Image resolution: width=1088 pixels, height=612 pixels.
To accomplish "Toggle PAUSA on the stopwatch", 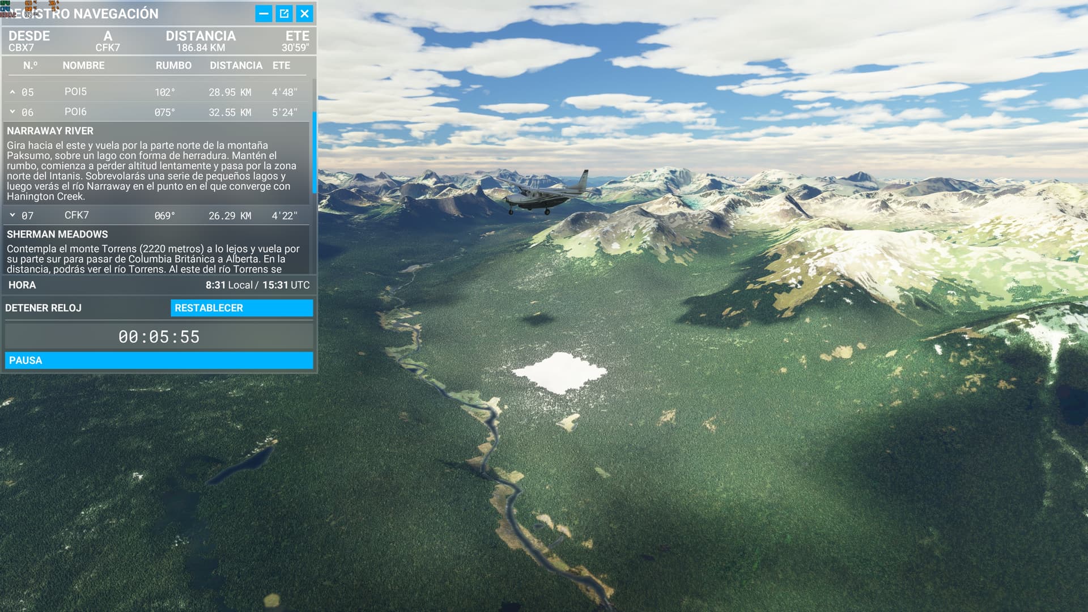I will pyautogui.click(x=159, y=360).
